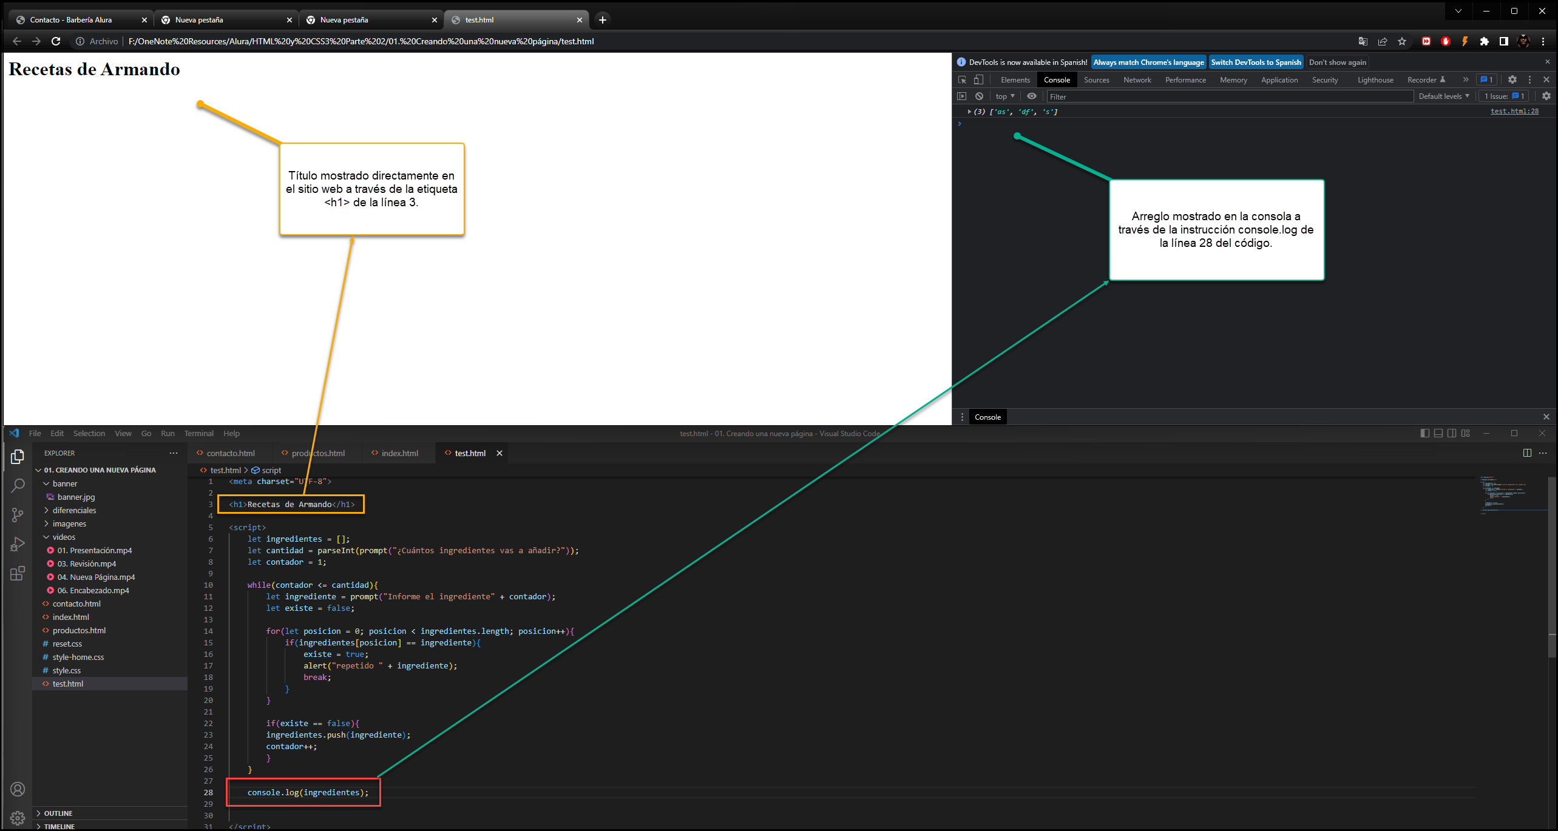Open the Selection menu in VS Code
The image size is (1558, 831).
89,433
